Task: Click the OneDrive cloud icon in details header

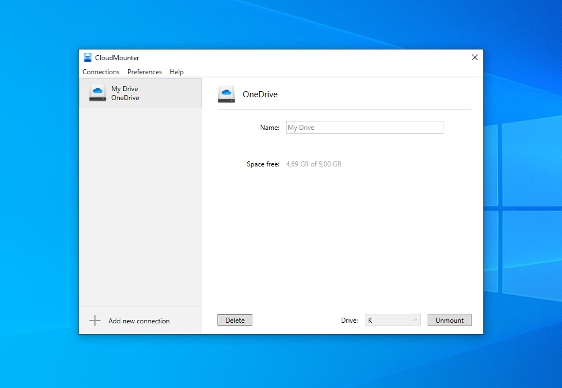Action: pyautogui.click(x=226, y=94)
